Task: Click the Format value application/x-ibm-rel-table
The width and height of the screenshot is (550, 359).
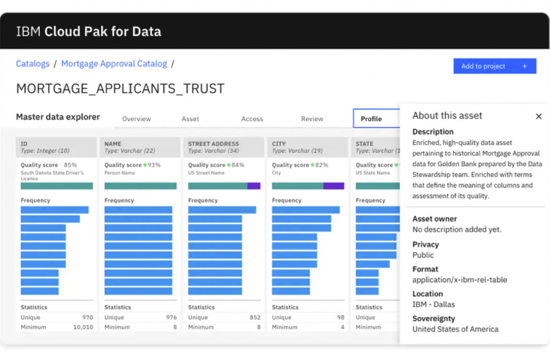Action: [460, 280]
